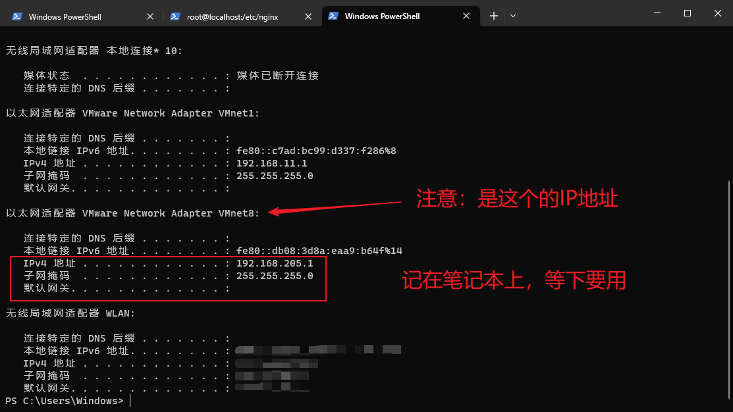733x412 pixels.
Task: Close the active Windows PowerShell tab
Action: (x=466, y=16)
